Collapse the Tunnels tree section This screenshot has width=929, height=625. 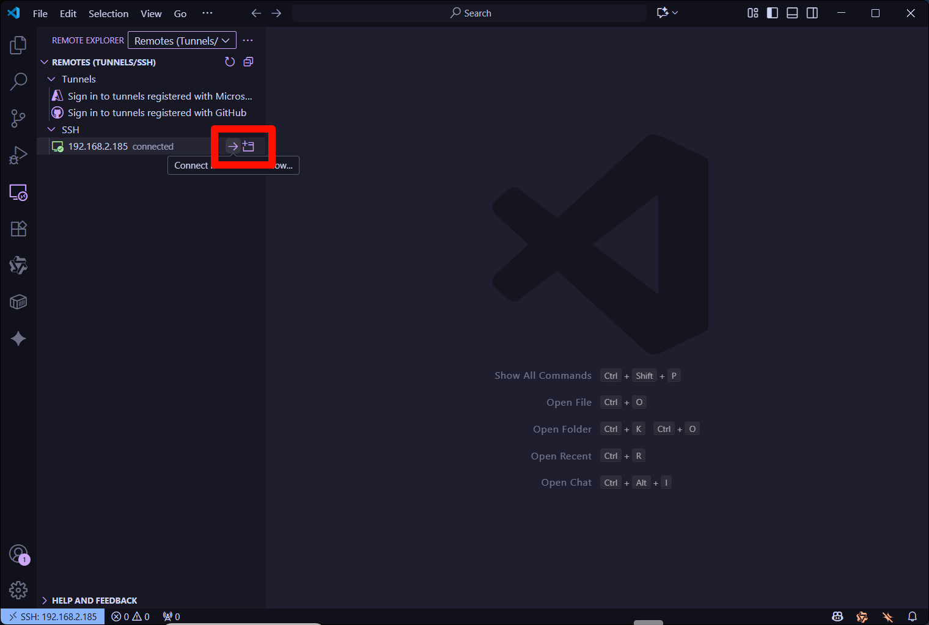[52, 79]
